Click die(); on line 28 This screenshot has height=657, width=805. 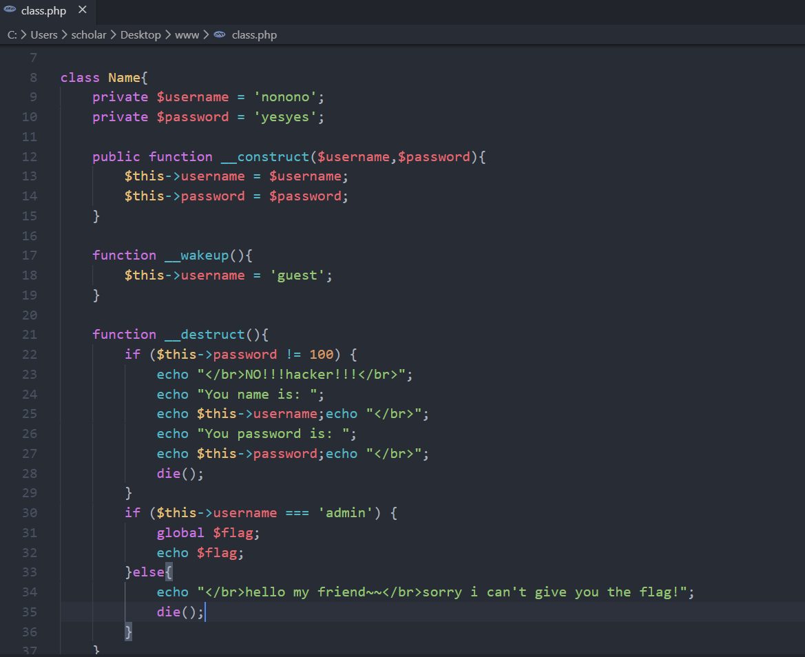click(x=180, y=473)
